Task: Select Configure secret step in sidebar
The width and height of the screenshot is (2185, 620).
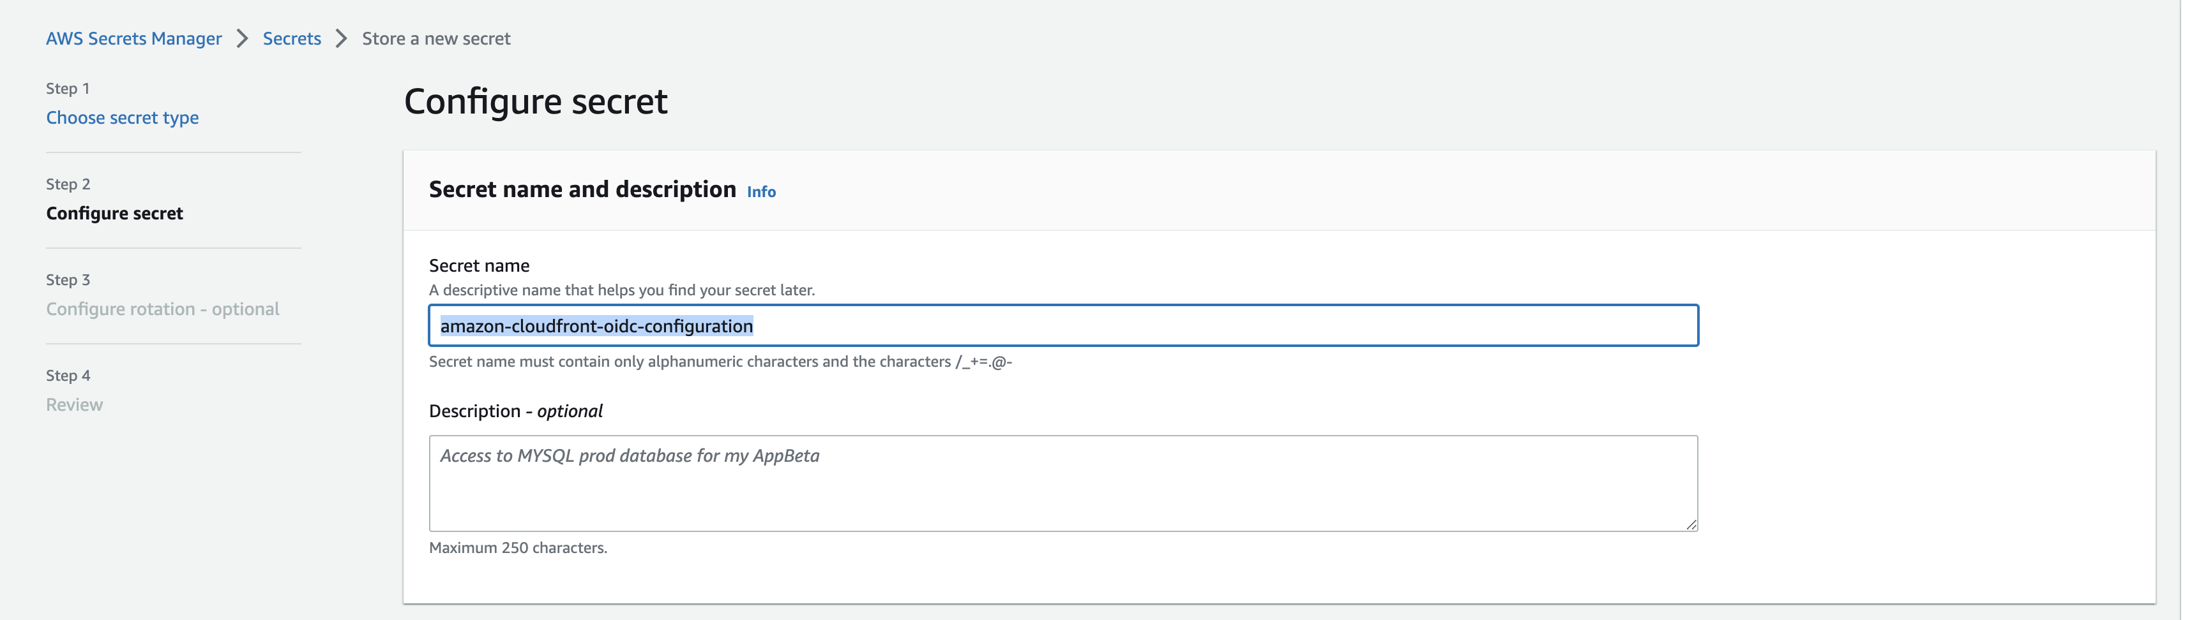Action: pyautogui.click(x=114, y=214)
